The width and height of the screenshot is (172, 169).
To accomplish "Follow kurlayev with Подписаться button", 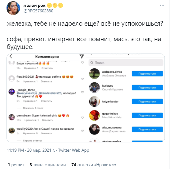I will [x=147, y=88].
